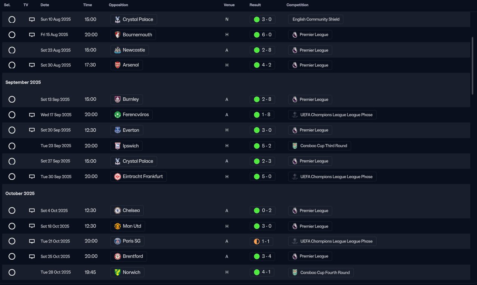Select the Burnley fixture radio button
The height and width of the screenshot is (285, 477).
(x=12, y=100)
